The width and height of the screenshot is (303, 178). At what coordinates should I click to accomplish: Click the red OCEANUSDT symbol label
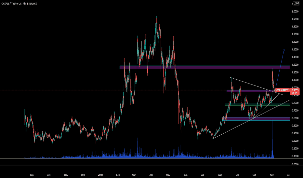(282, 90)
